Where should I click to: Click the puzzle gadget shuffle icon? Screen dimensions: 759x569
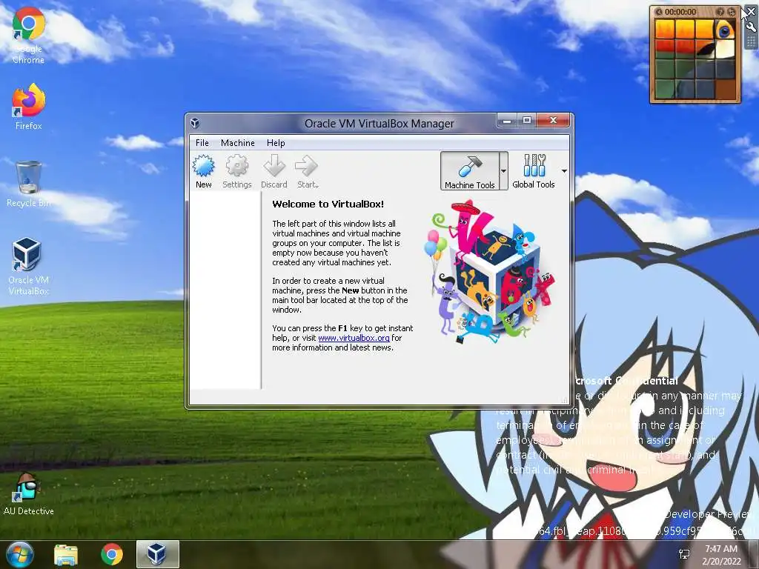732,12
